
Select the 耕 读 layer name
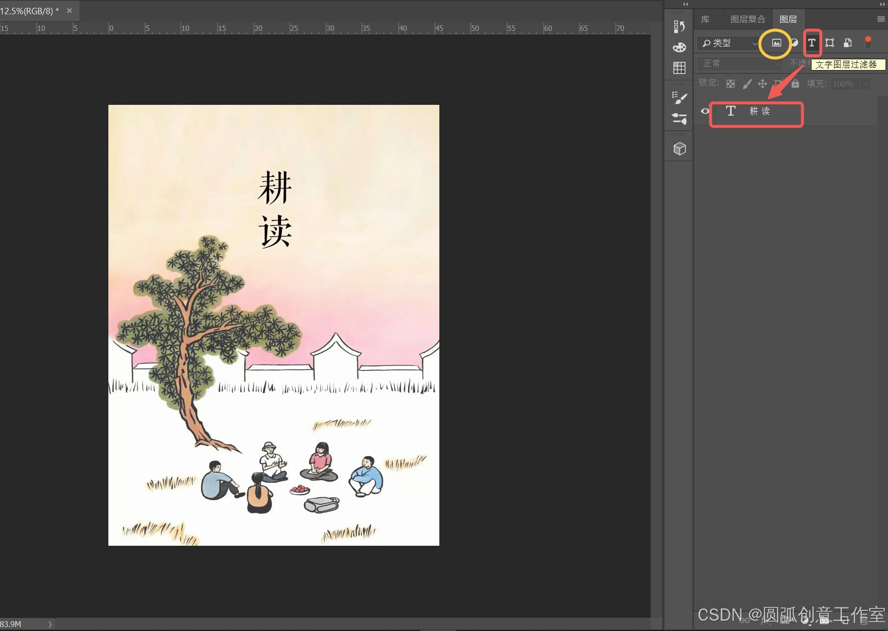(760, 111)
